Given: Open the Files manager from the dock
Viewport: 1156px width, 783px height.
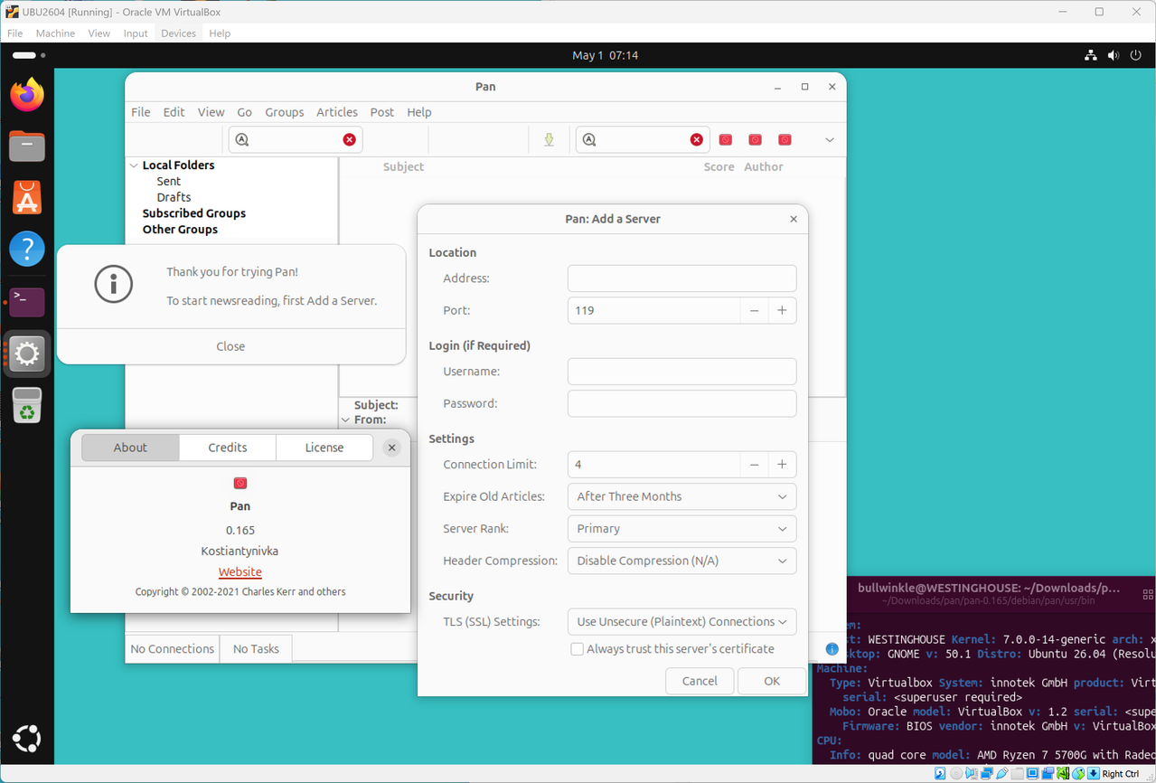Looking at the screenshot, I should 27,146.
